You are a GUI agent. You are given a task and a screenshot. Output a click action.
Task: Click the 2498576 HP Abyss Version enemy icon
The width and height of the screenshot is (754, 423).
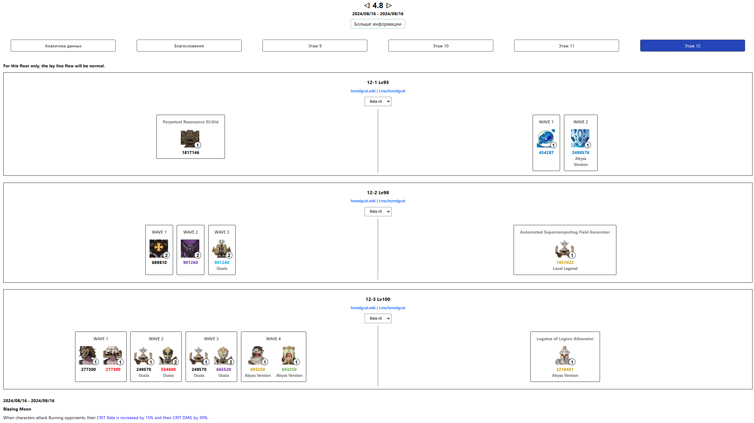pyautogui.click(x=580, y=139)
